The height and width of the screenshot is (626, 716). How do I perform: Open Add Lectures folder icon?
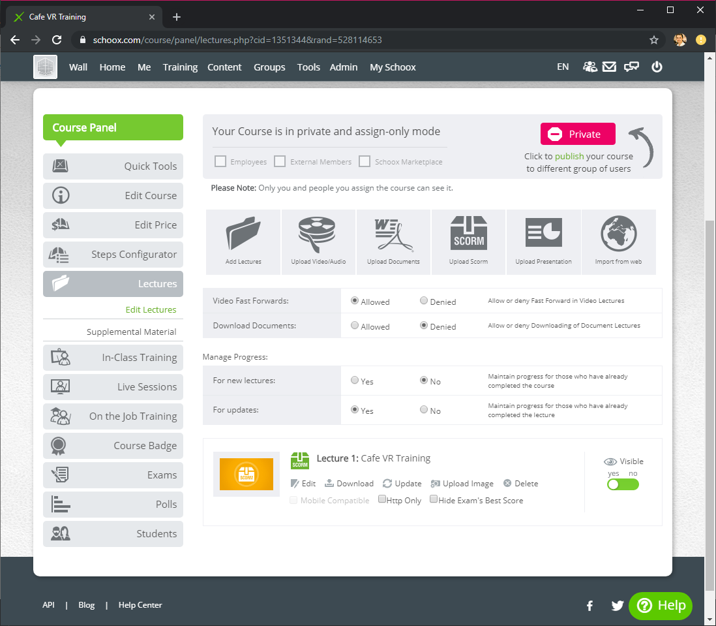click(243, 234)
